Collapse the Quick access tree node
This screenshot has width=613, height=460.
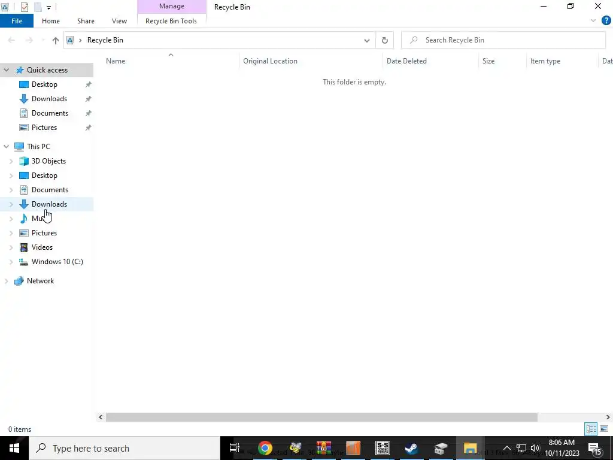tap(6, 70)
